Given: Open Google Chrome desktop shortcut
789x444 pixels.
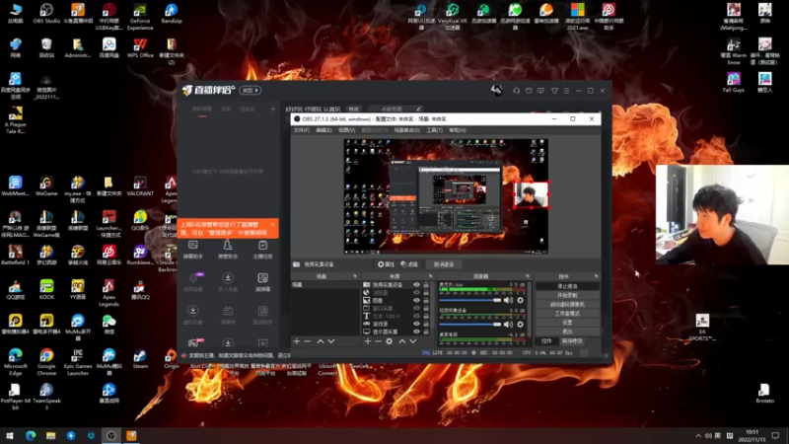Looking at the screenshot, I should [x=46, y=362].
